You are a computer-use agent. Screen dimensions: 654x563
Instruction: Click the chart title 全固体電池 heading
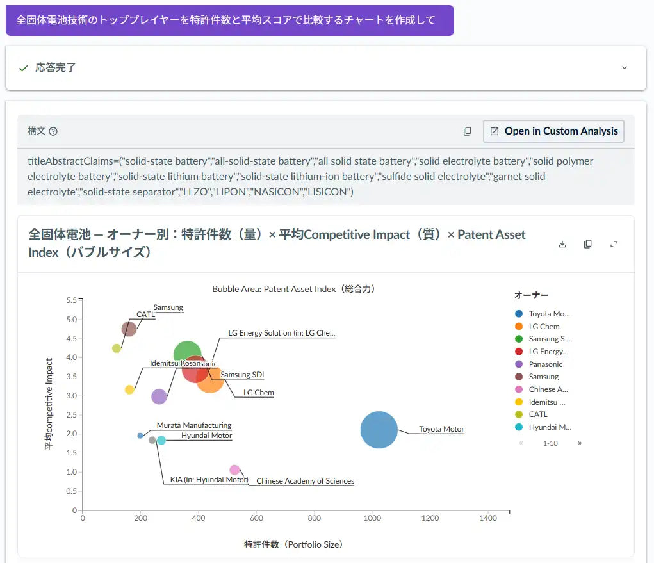277,243
